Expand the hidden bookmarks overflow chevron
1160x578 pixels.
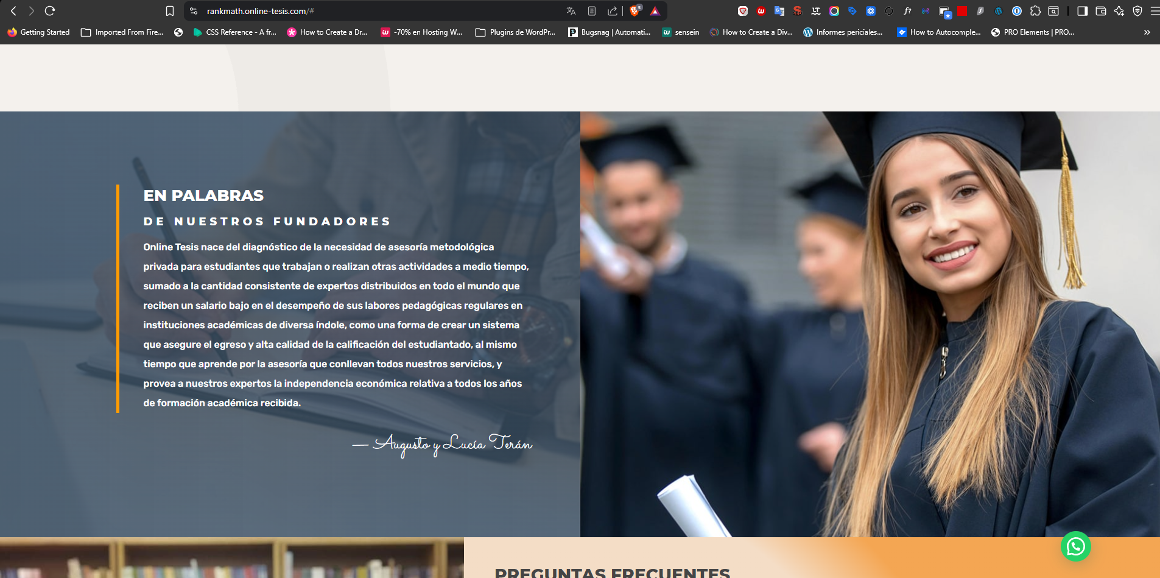click(1147, 32)
